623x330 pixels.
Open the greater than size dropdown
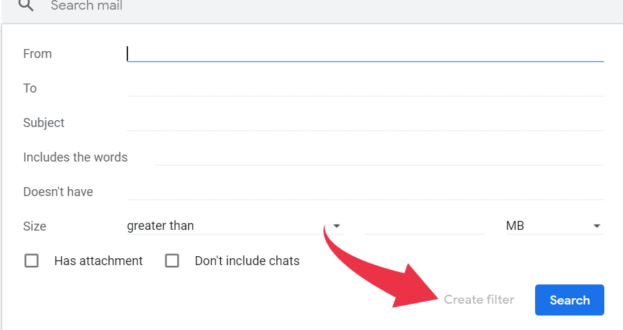pos(235,226)
